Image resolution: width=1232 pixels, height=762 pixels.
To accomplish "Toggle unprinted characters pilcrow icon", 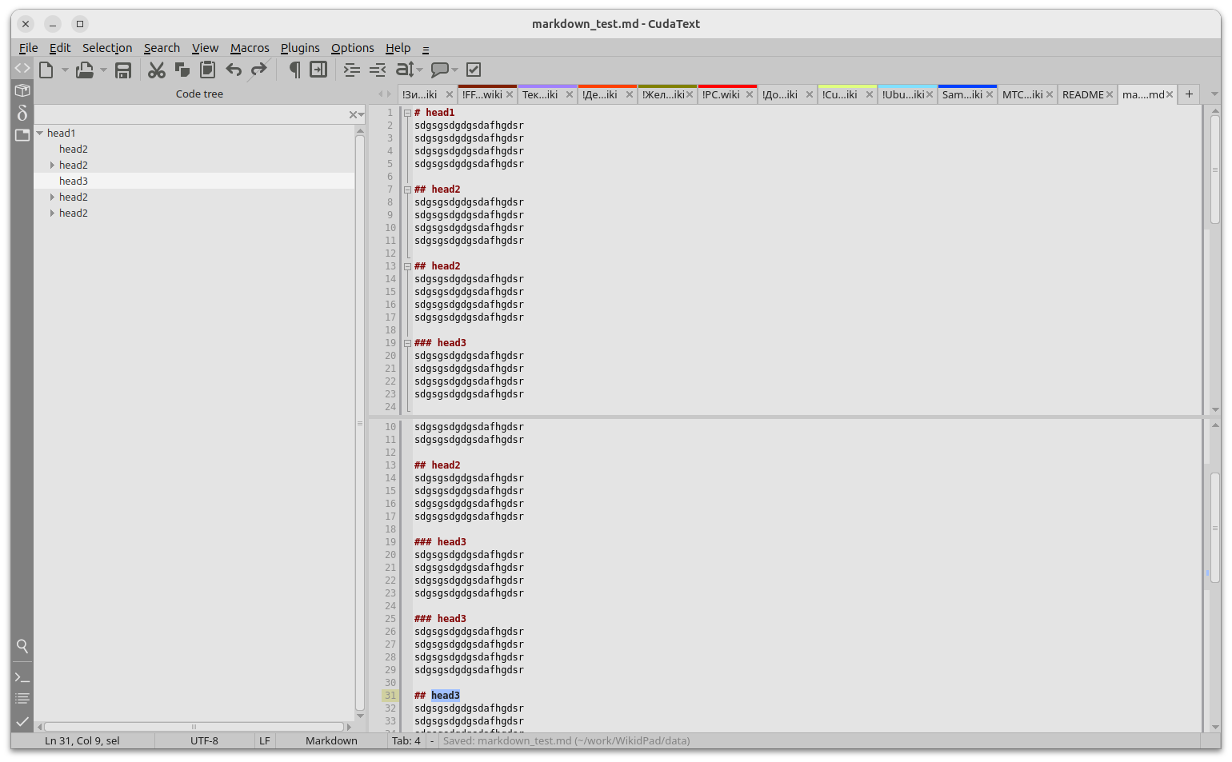I will [x=294, y=70].
